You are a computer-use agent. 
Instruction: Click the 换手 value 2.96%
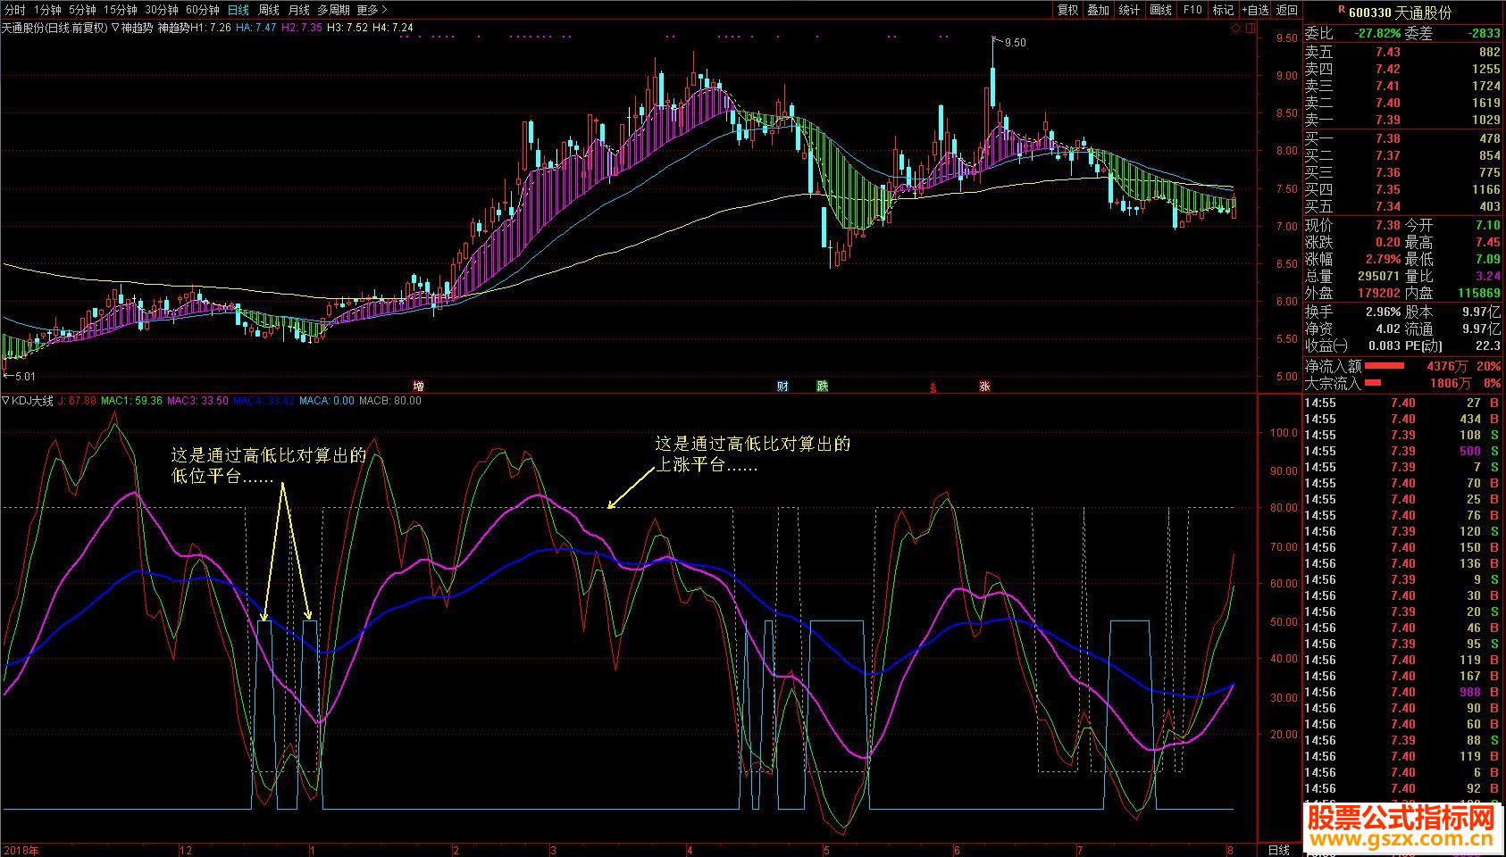coord(1383,312)
